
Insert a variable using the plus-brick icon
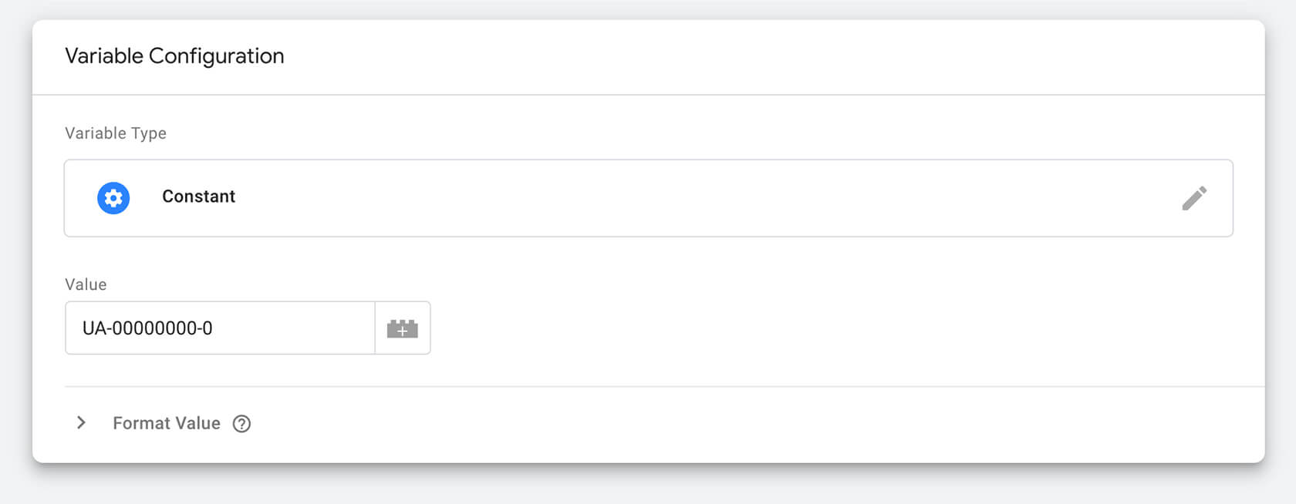(403, 328)
